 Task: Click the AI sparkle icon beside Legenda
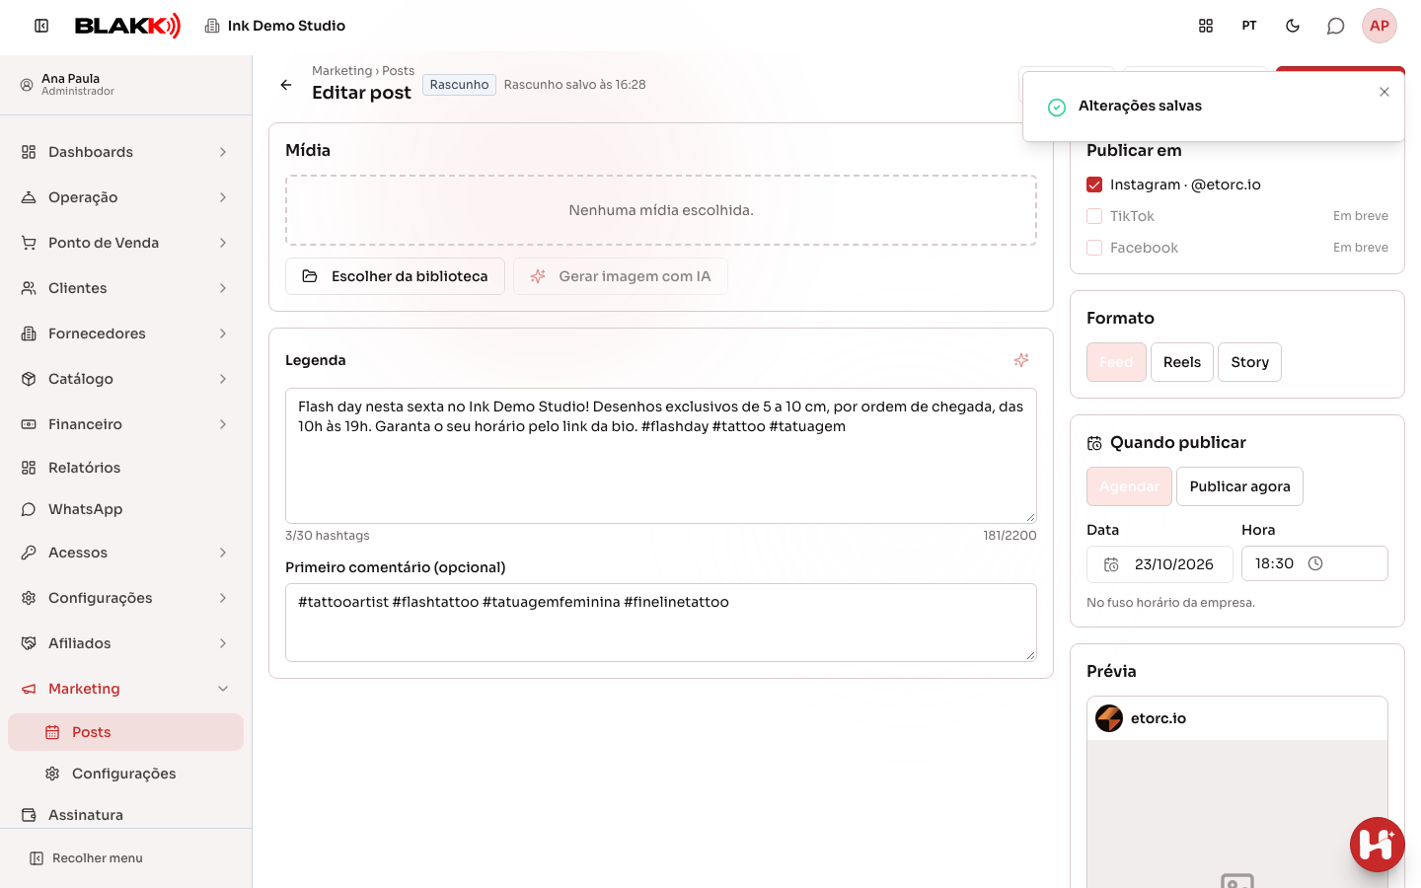point(1021,360)
